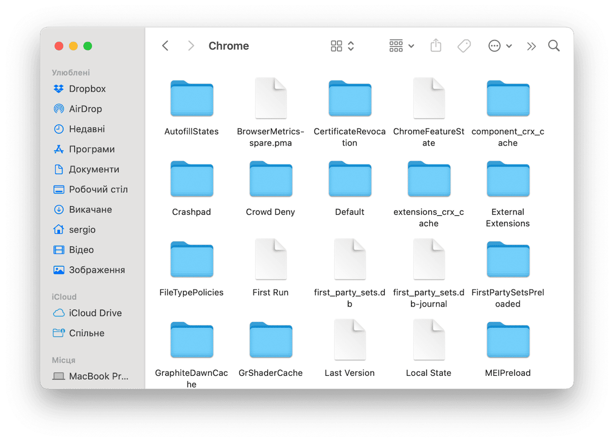Select the First Run file icon
The image size is (614, 442).
click(271, 259)
